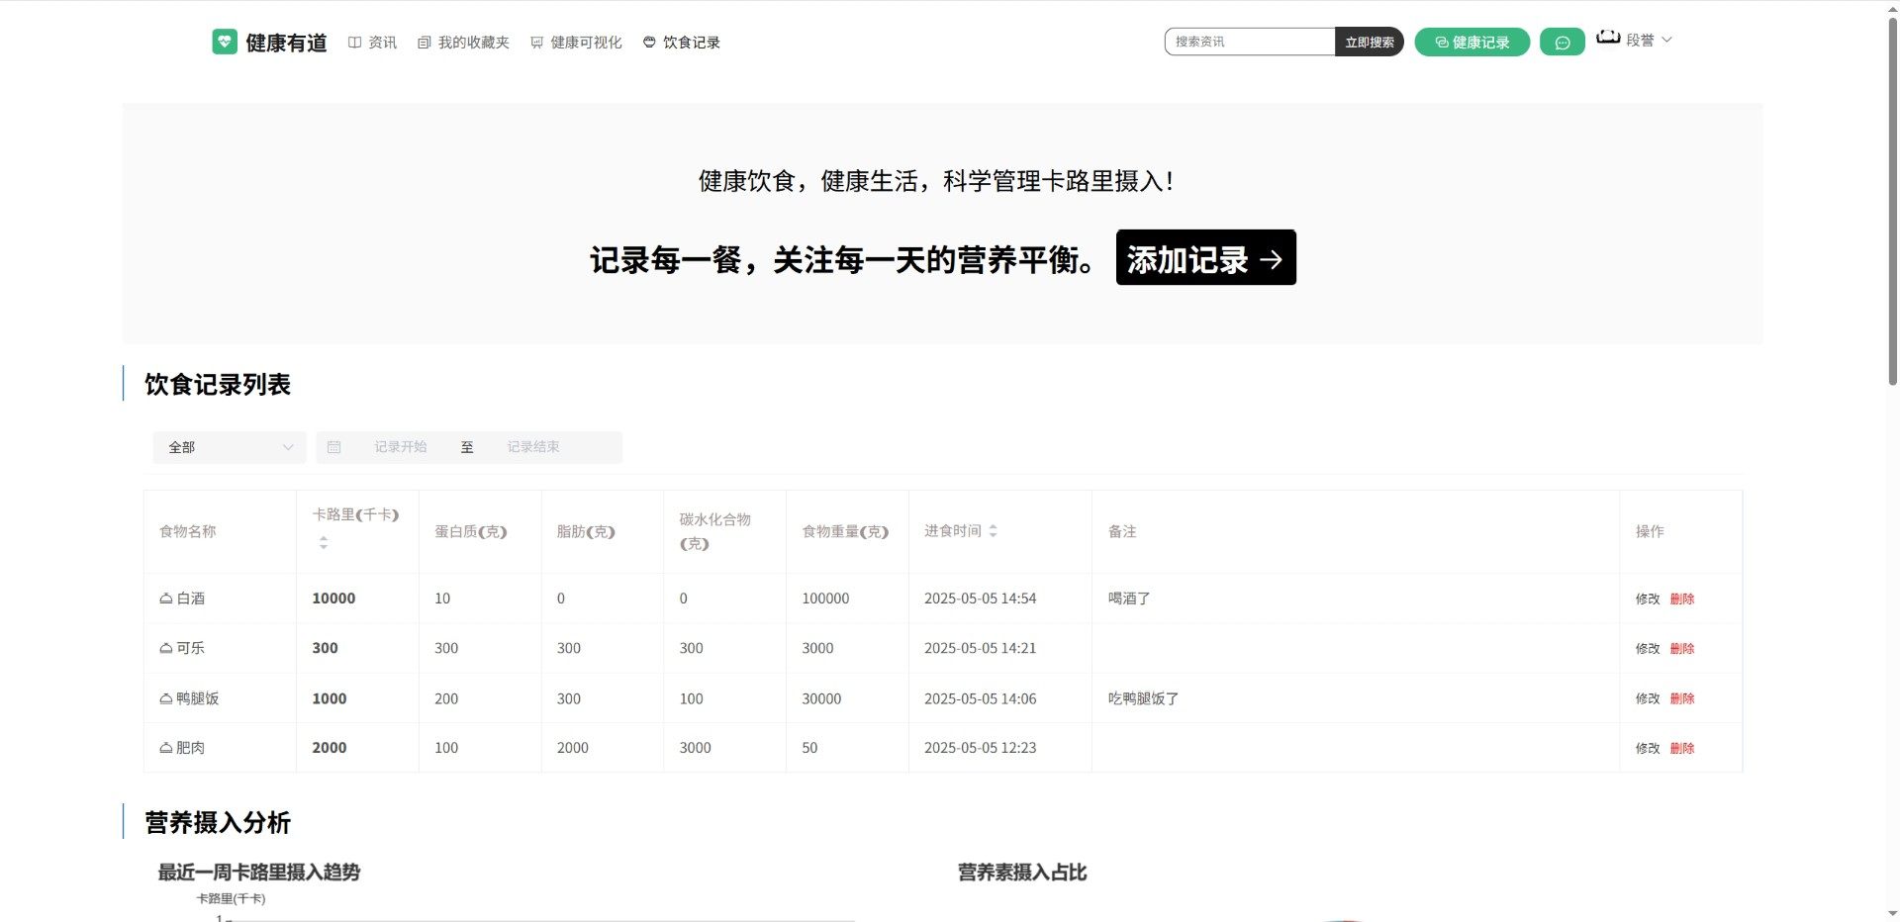
Task: Click the 饮食记录列表 section heading
Action: [218, 385]
